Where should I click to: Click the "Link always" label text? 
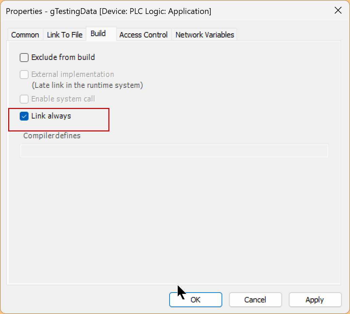(51, 116)
